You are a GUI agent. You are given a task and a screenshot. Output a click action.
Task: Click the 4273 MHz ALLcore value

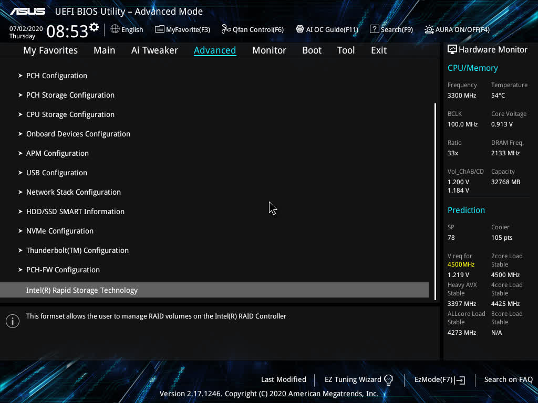pyautogui.click(x=461, y=333)
